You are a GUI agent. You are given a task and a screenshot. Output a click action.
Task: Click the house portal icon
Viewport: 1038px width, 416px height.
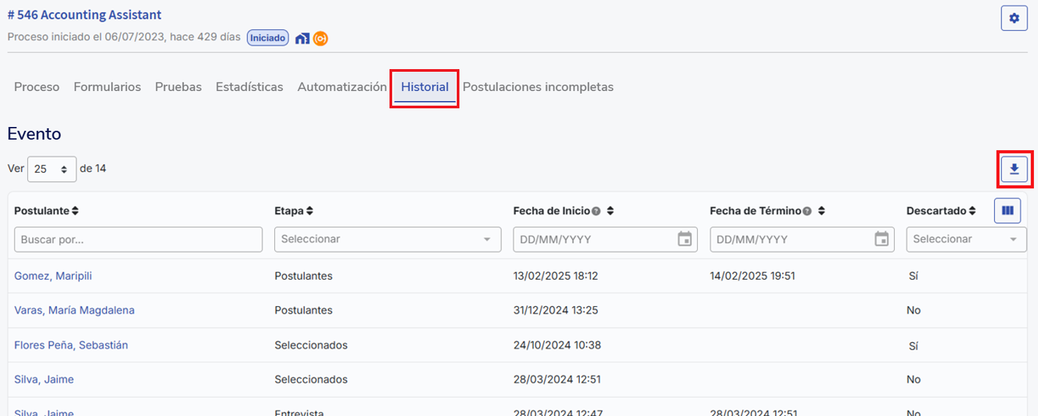[302, 39]
